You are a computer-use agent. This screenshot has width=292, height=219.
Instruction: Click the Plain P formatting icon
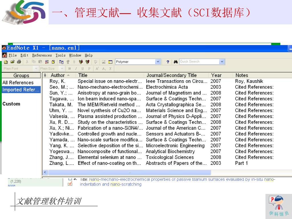pyautogui.click(x=89, y=69)
